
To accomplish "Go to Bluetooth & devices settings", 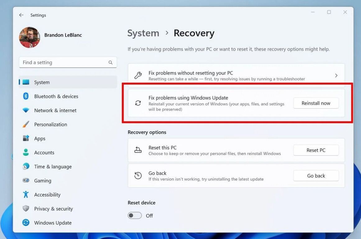I will pyautogui.click(x=56, y=96).
